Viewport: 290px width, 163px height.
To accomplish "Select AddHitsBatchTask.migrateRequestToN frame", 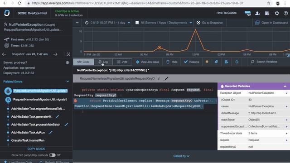I will pyautogui.click(x=38, y=109).
